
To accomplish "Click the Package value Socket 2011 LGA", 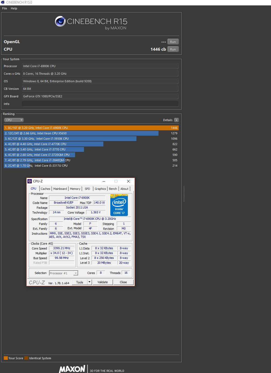I will [77, 207].
